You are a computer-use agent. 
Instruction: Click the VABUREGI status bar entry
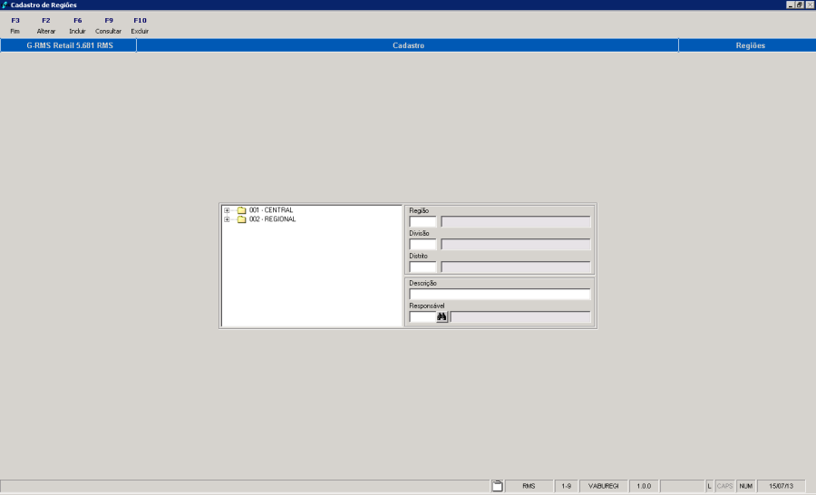604,486
